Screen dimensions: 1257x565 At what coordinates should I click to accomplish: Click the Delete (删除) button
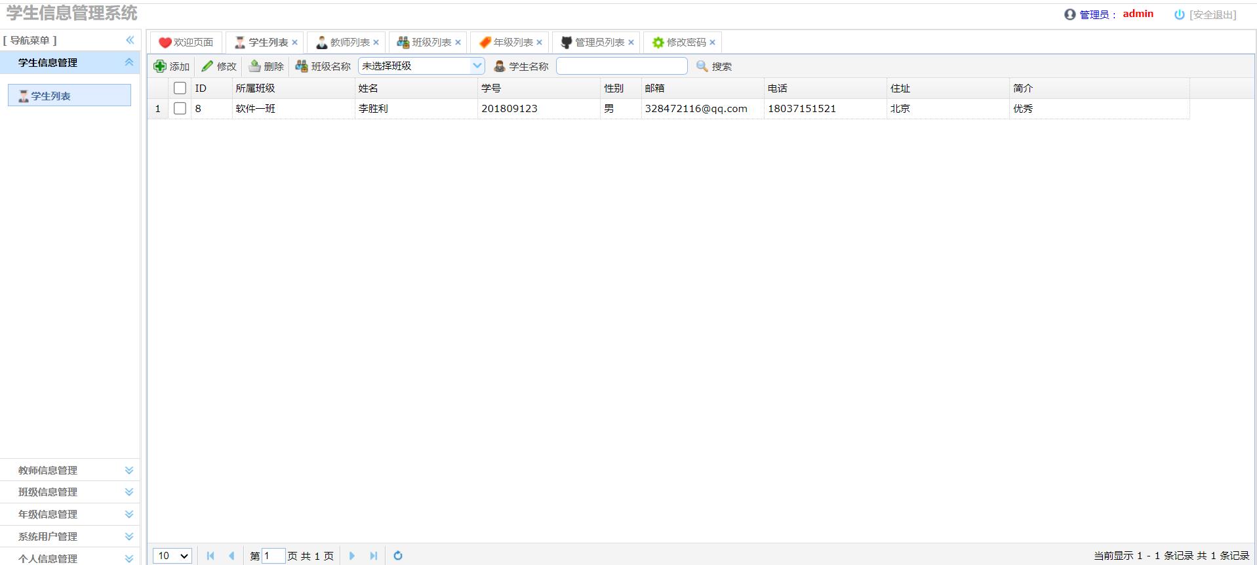(x=266, y=66)
